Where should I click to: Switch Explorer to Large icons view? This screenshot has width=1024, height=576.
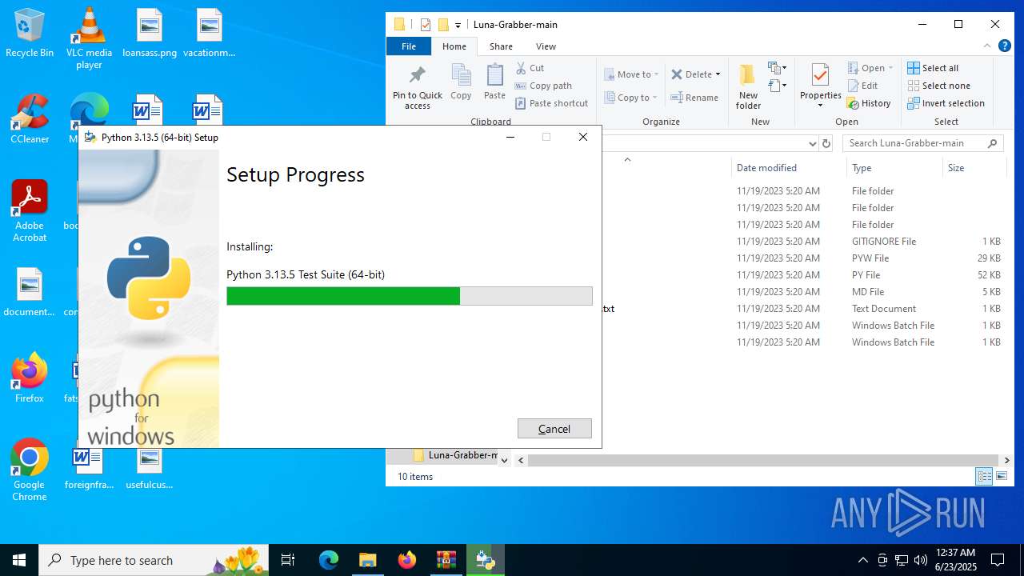pos(1001,477)
